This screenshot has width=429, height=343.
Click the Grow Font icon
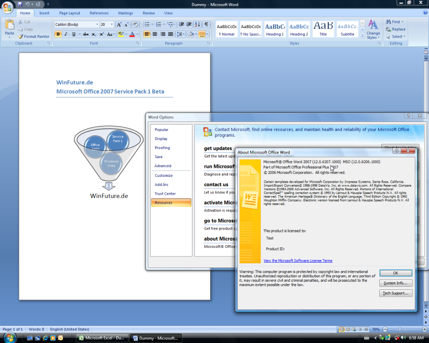(x=119, y=25)
